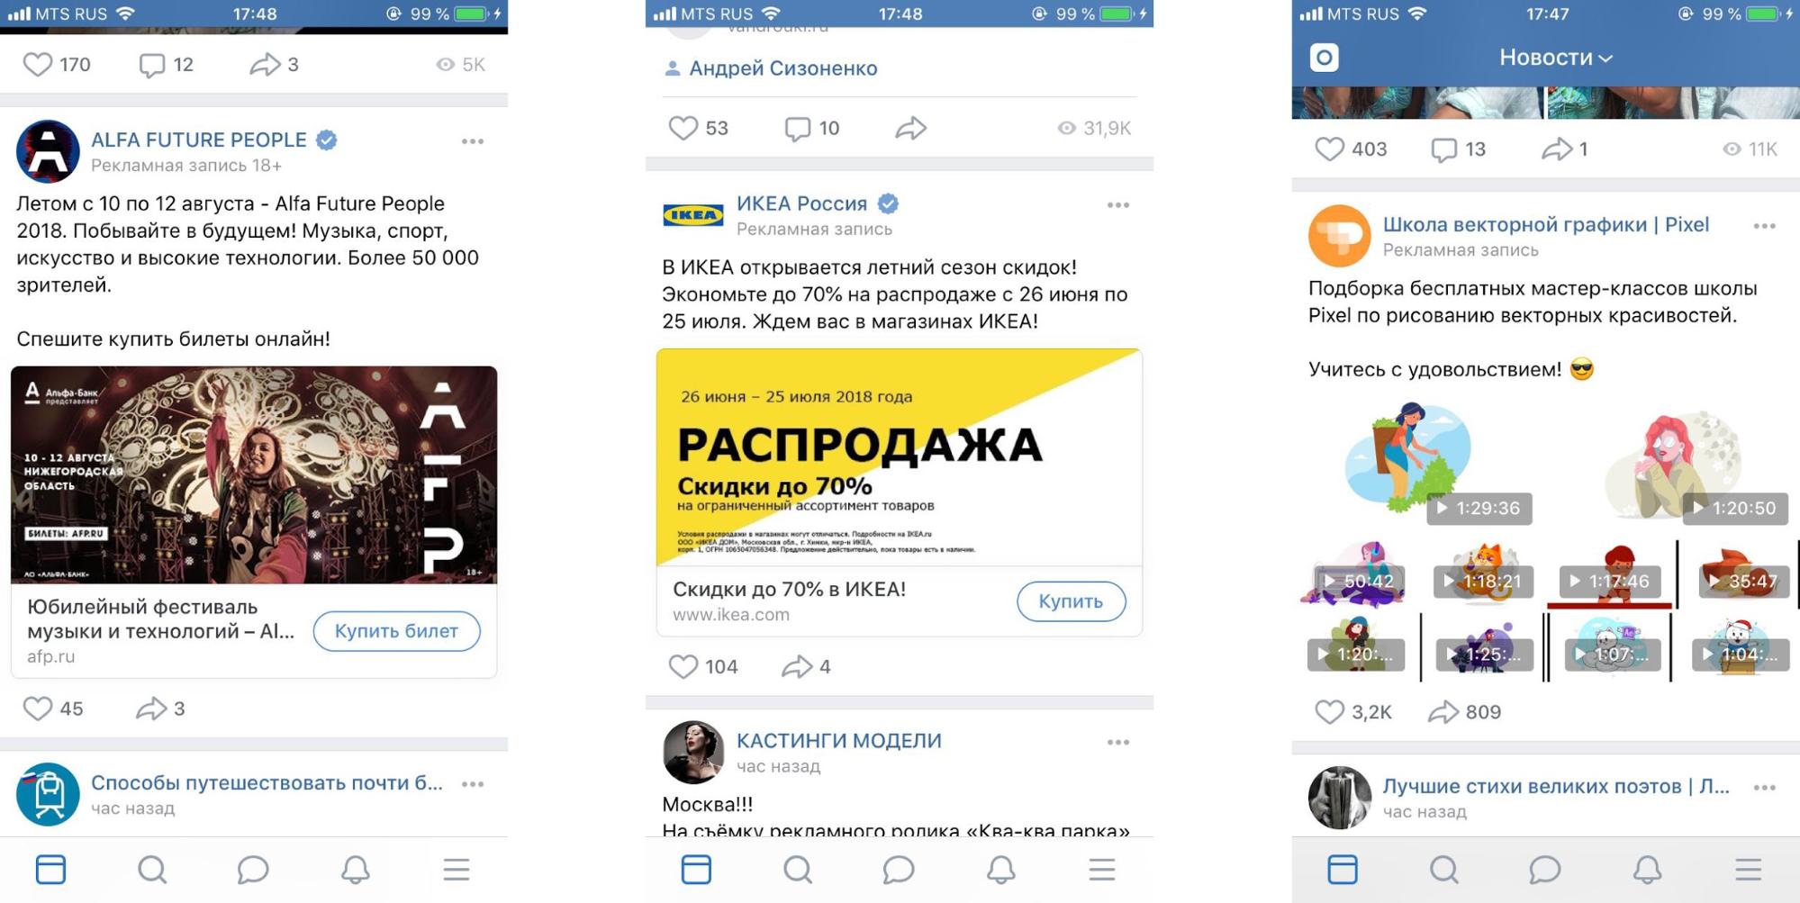Tap the camera icon beside Новости
Screen dimensions: 1800x903
pyautogui.click(x=1324, y=58)
